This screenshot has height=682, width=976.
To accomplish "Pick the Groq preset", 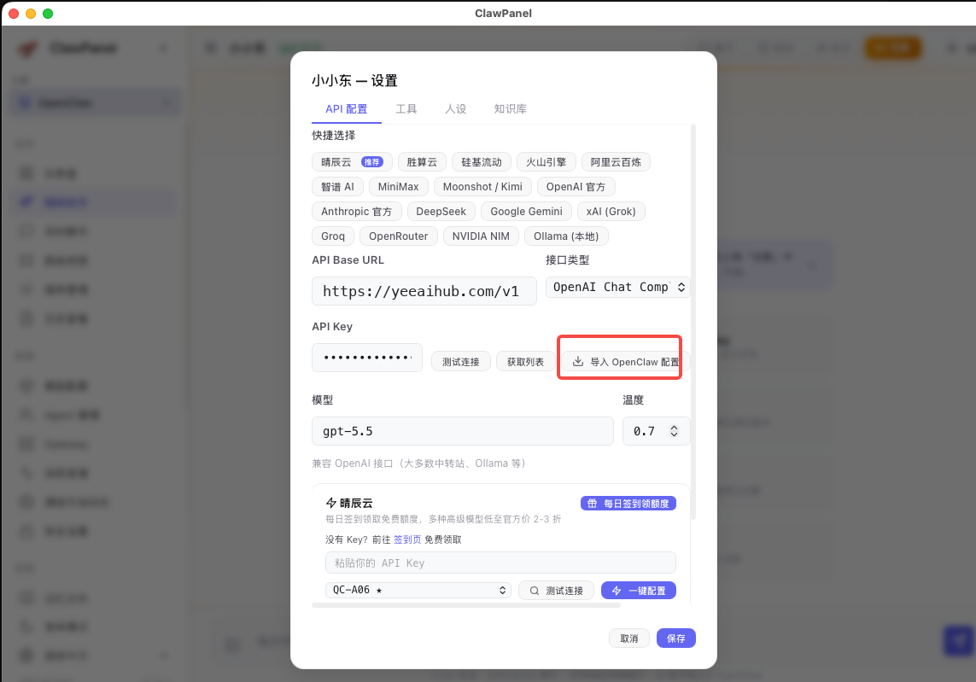I will click(x=333, y=236).
